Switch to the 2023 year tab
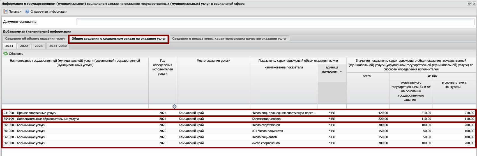This screenshot has height=156, width=477. 38,46
